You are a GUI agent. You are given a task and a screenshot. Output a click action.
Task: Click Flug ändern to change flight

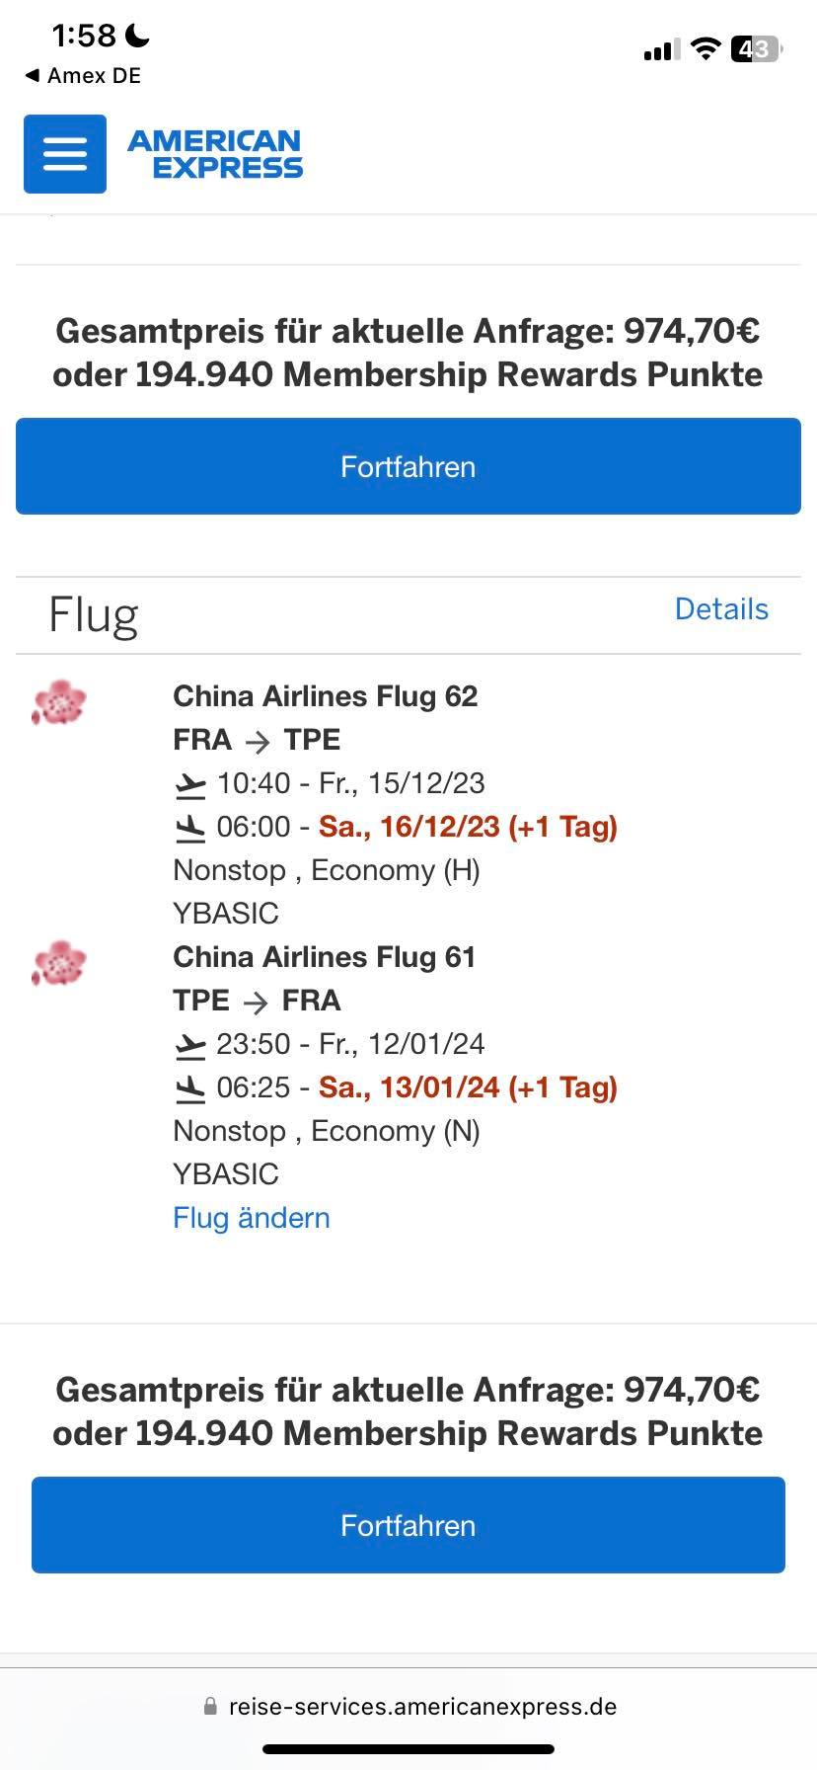pyautogui.click(x=252, y=1218)
